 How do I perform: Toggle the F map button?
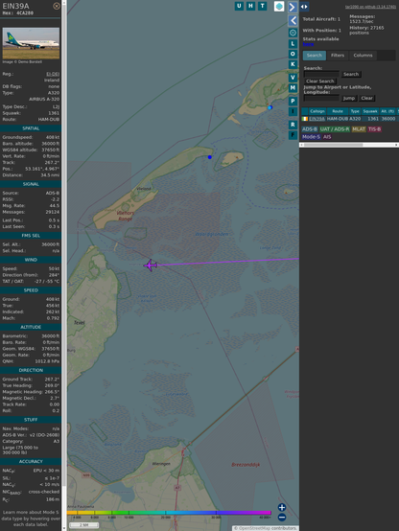293,135
